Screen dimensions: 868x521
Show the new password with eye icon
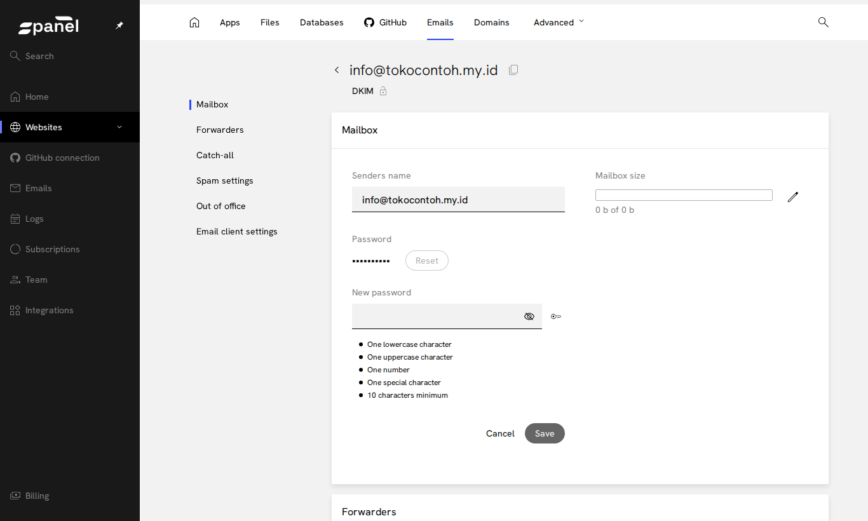coord(529,316)
